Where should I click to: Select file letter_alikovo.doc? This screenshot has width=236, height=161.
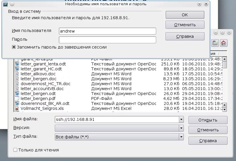[38, 74]
